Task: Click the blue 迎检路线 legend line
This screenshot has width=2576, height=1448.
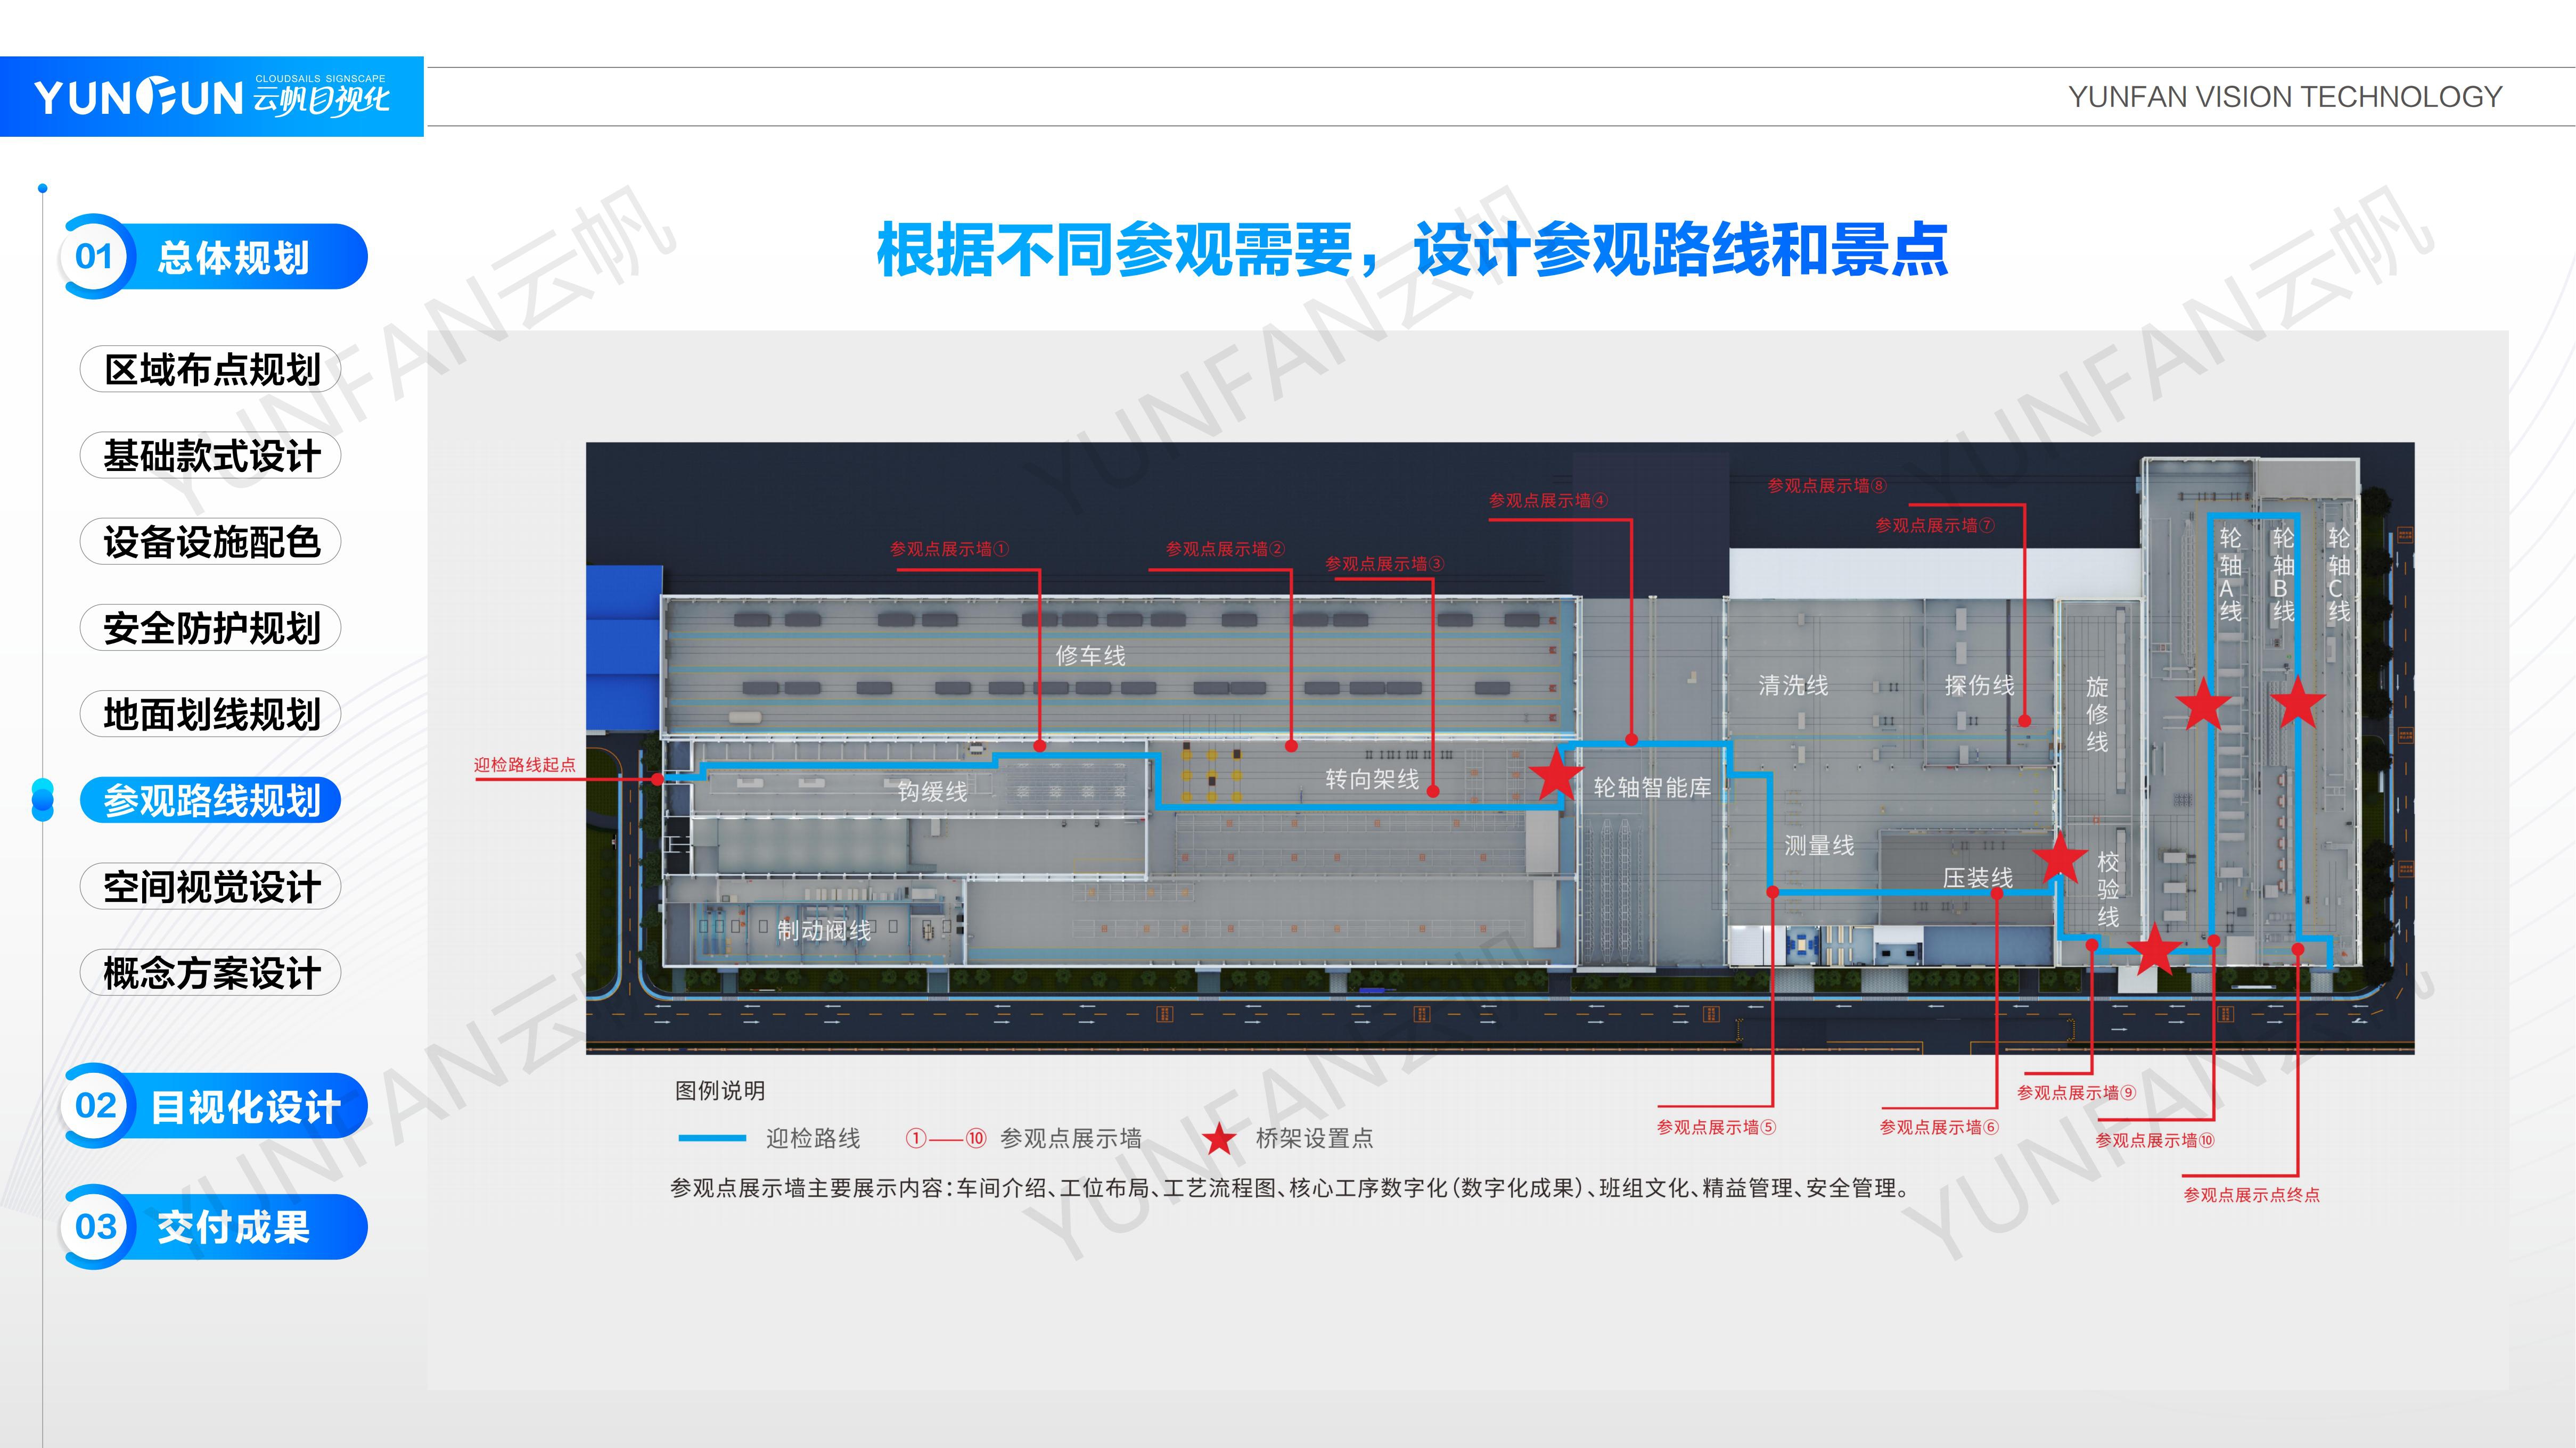Action: (712, 1138)
